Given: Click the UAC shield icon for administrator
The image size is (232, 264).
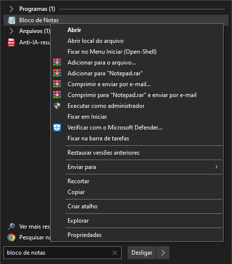Looking at the screenshot, I should tap(57, 106).
